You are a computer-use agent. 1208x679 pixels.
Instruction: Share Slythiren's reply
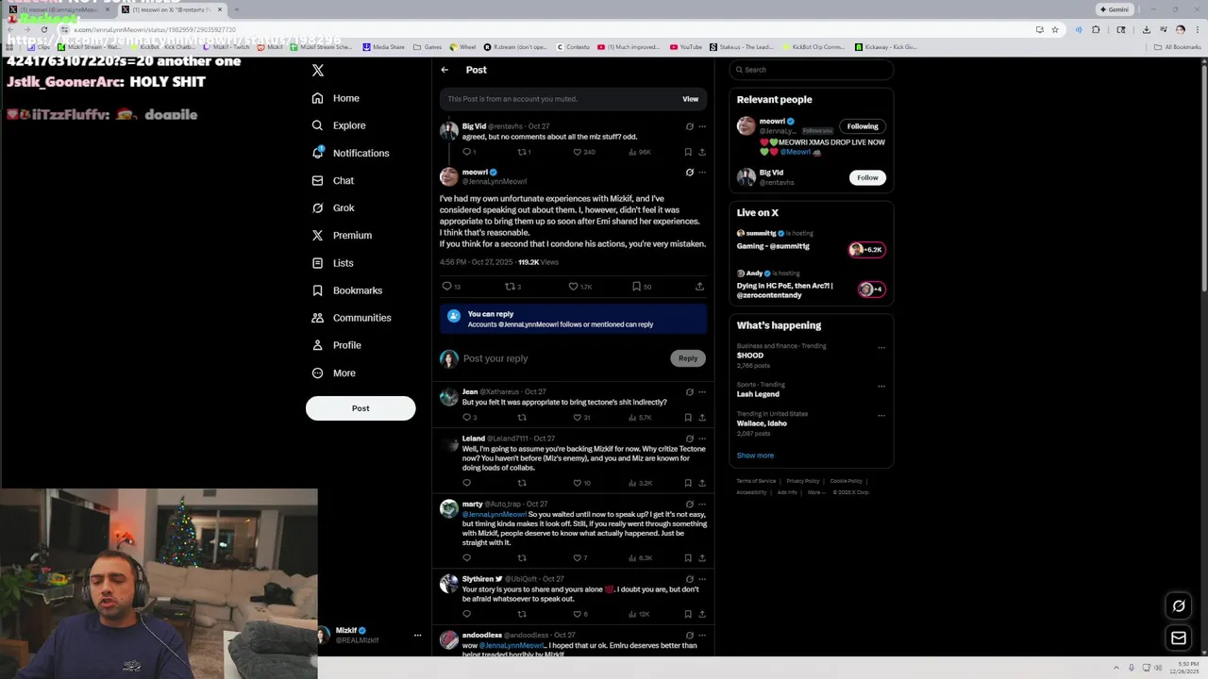coord(701,614)
